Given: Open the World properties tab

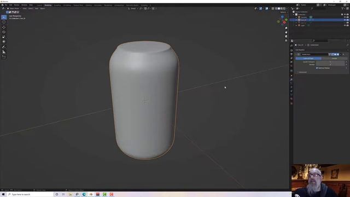Looking at the screenshot, I should pyautogui.click(x=291, y=66).
